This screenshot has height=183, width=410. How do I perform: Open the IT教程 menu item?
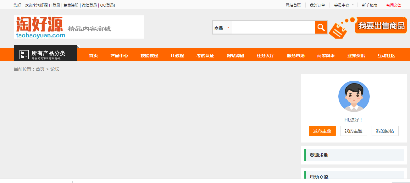[177, 56]
